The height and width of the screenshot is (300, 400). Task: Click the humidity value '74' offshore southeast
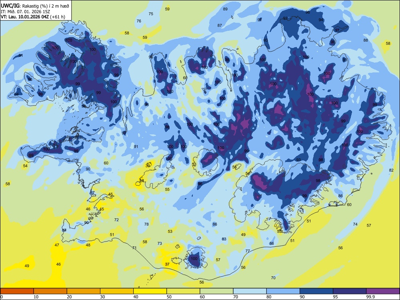click(x=355, y=224)
